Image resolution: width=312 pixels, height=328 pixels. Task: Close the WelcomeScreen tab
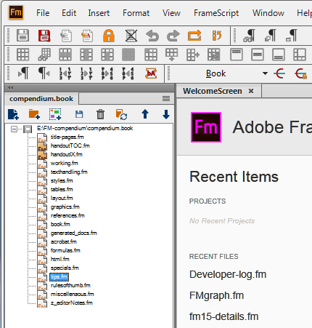pyautogui.click(x=251, y=91)
